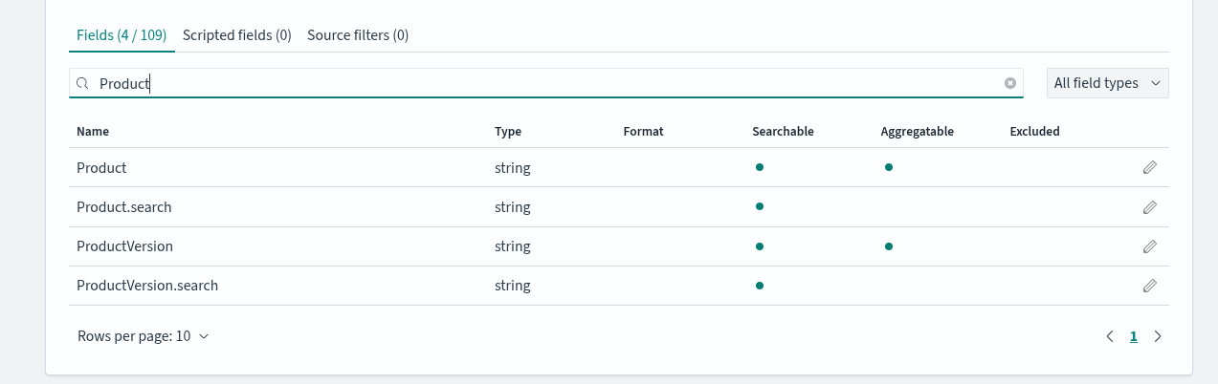Viewport: 1218px width, 384px height.
Task: Edit ProductVersion field with pencil icon
Action: pyautogui.click(x=1149, y=246)
